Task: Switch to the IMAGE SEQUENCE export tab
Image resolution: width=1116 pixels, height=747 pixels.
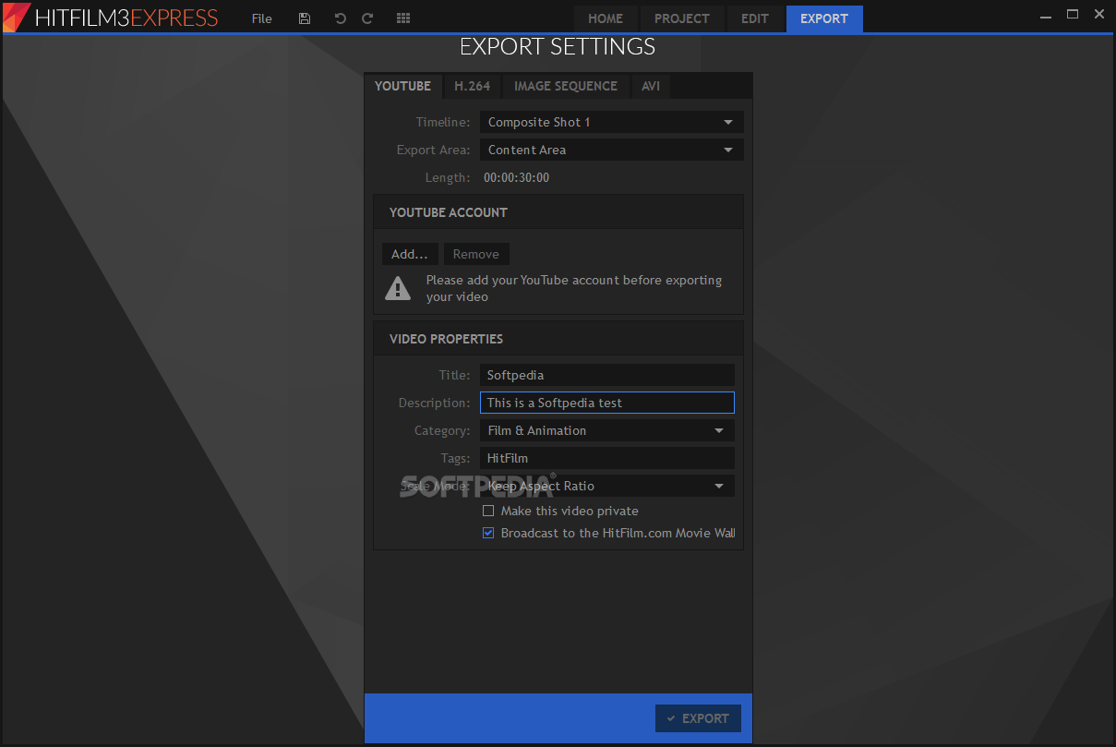Action: pyautogui.click(x=566, y=86)
